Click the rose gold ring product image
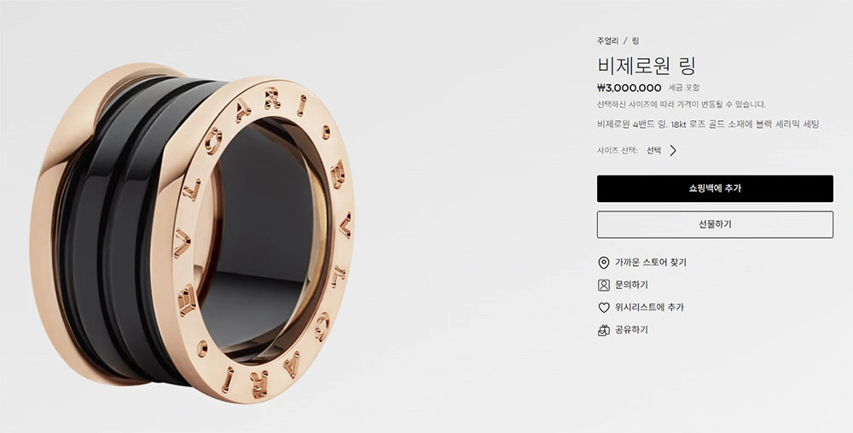This screenshot has width=853, height=433. [192, 233]
